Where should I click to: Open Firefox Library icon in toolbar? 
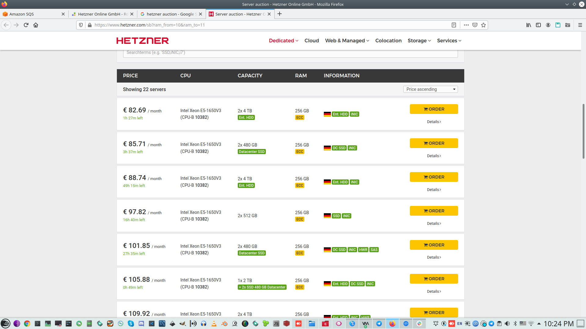click(x=529, y=25)
